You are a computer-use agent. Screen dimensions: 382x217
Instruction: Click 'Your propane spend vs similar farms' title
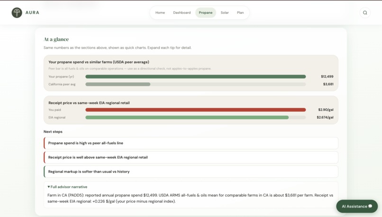coord(99,62)
